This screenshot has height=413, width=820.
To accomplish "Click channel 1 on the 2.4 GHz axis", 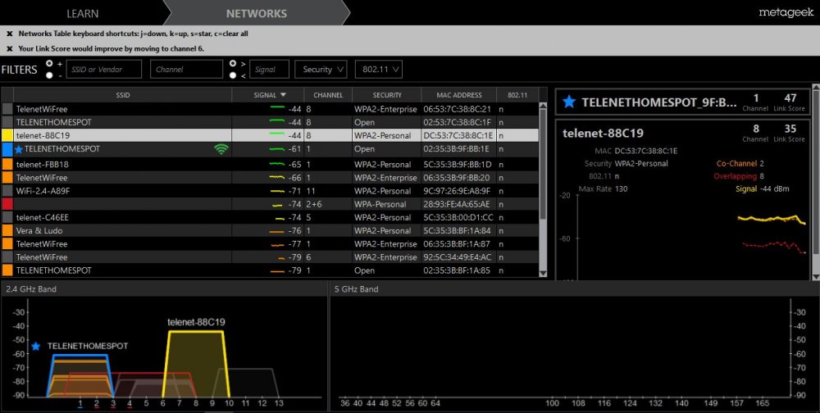I will 80,404.
